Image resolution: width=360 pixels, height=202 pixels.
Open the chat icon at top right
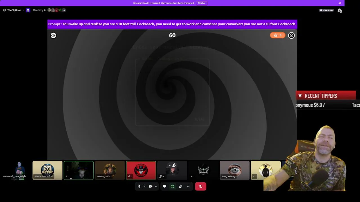pyautogui.click(x=340, y=11)
